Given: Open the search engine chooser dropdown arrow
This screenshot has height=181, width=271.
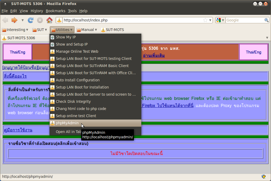Looking at the screenshot, I should click(x=223, y=20).
